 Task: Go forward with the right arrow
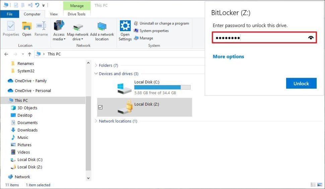pos(15,54)
